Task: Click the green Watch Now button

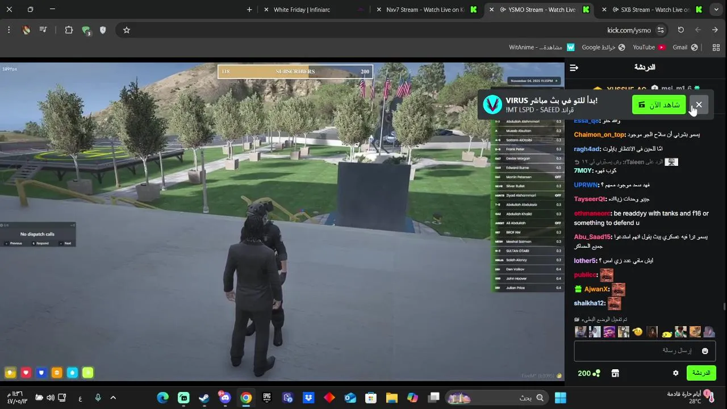Action: (x=659, y=105)
